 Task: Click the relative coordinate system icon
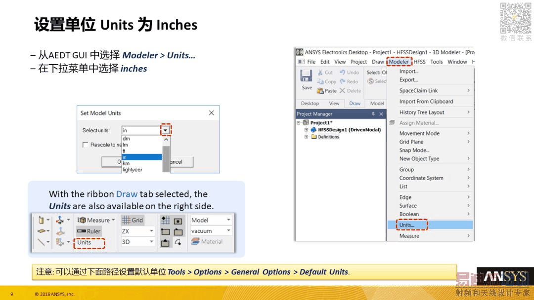coord(60,220)
